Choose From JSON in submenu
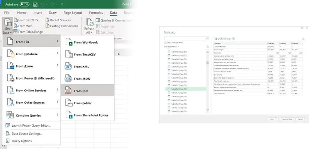 point(87,79)
